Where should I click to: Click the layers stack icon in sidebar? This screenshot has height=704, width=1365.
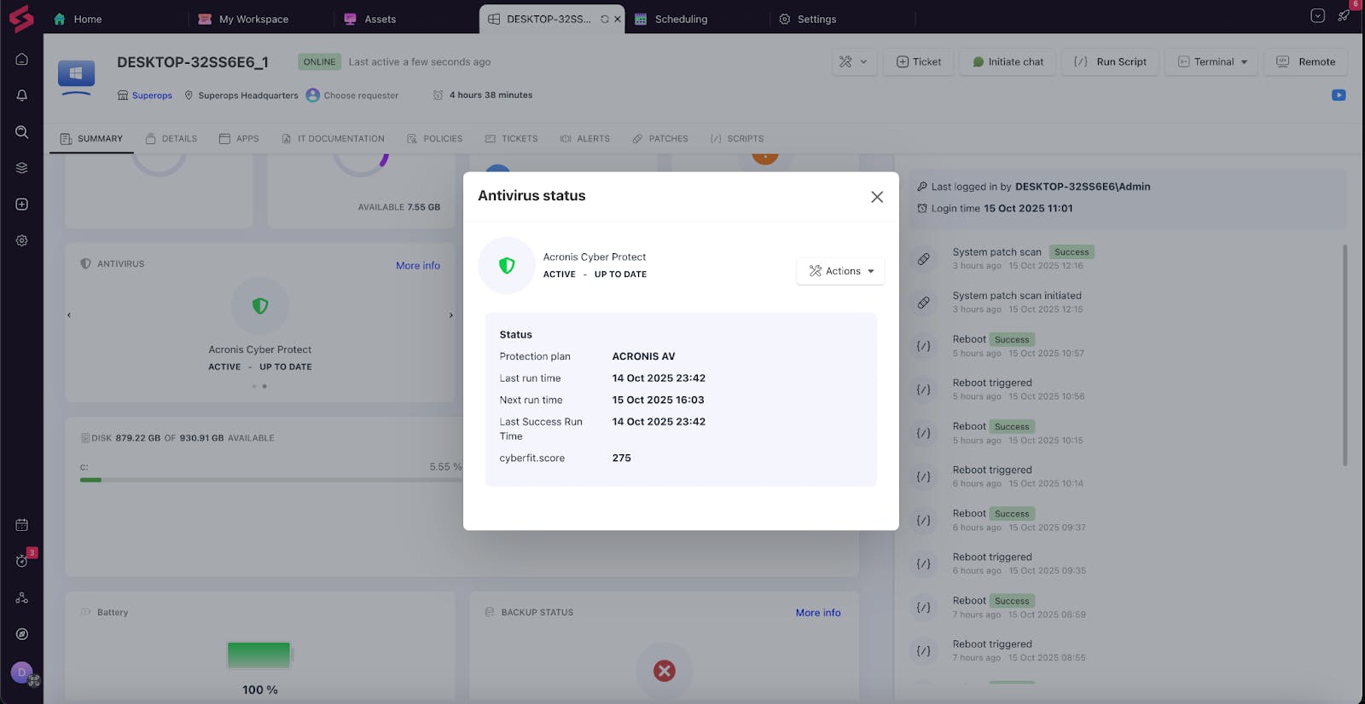[21, 168]
